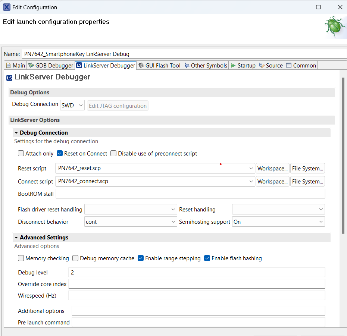This screenshot has width=347, height=336.
Task: Open the Startup tab
Action: [243, 66]
